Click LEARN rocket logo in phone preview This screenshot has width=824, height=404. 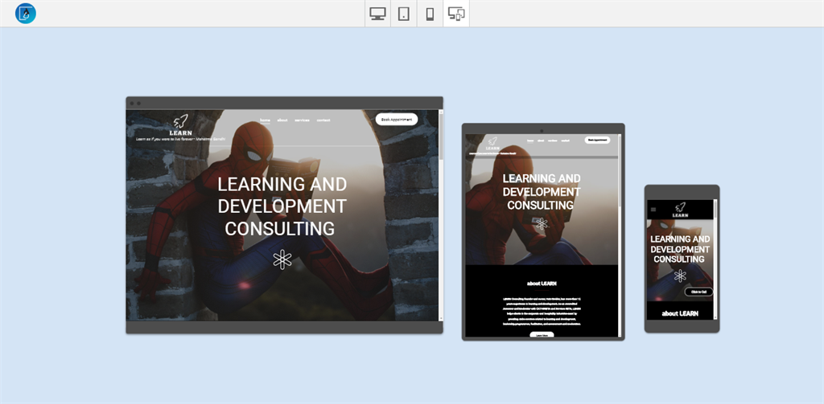(x=680, y=210)
